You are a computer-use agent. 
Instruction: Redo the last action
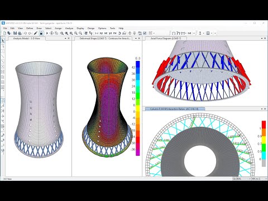pyautogui.click(x=30, y=33)
